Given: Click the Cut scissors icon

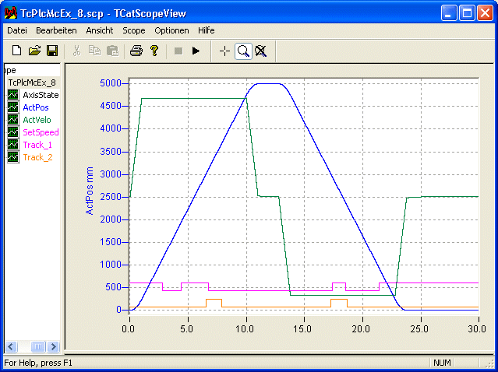Looking at the screenshot, I should click(x=76, y=51).
